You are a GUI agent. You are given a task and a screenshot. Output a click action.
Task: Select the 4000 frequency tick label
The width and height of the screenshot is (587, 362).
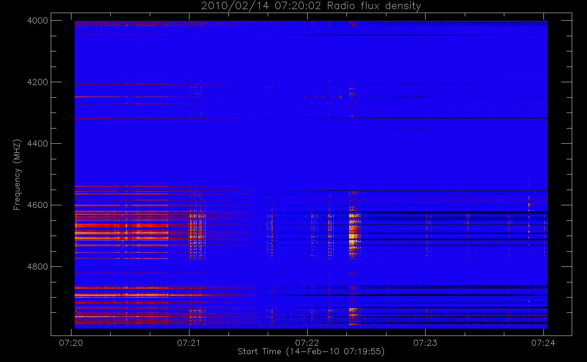(x=38, y=21)
